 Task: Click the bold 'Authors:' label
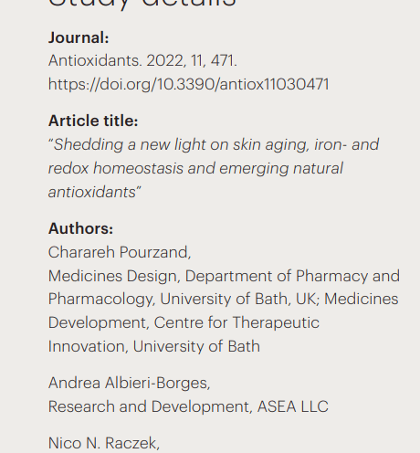tap(80, 228)
